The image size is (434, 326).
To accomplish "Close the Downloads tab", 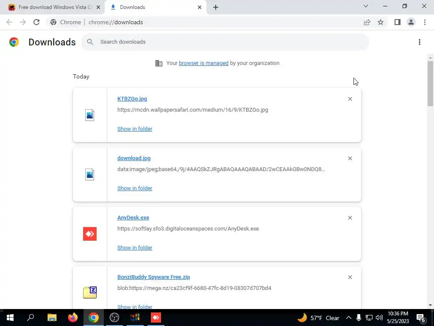I will coord(200,7).
